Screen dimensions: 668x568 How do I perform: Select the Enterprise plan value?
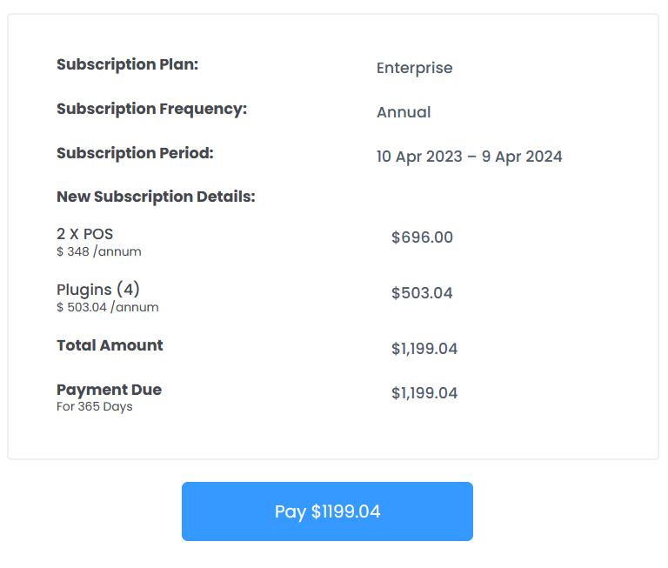click(x=414, y=68)
